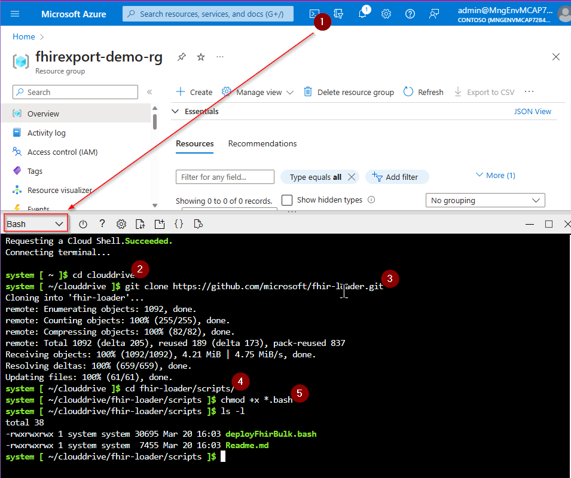The image size is (571, 478).
Task: Minimize the Cloud Shell pane
Action: [530, 225]
